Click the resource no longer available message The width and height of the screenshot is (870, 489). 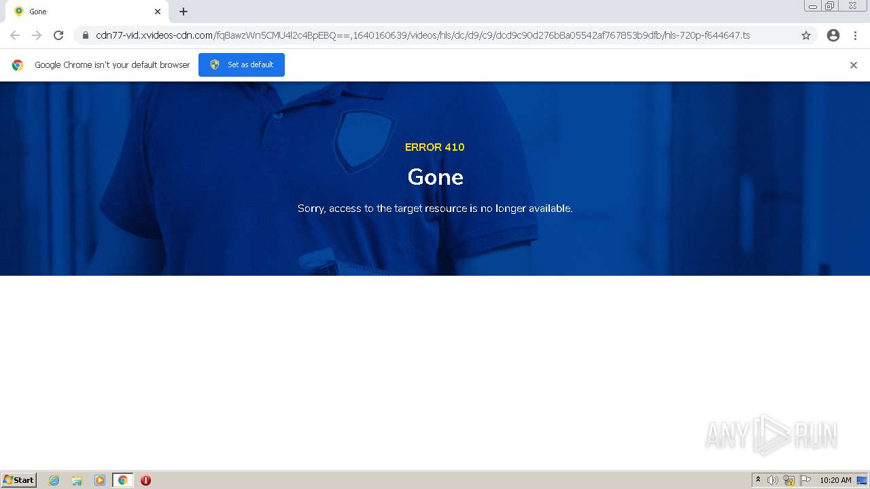click(435, 209)
